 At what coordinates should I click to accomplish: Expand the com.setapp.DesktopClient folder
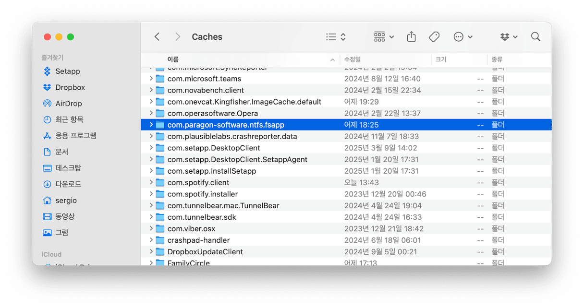point(151,148)
